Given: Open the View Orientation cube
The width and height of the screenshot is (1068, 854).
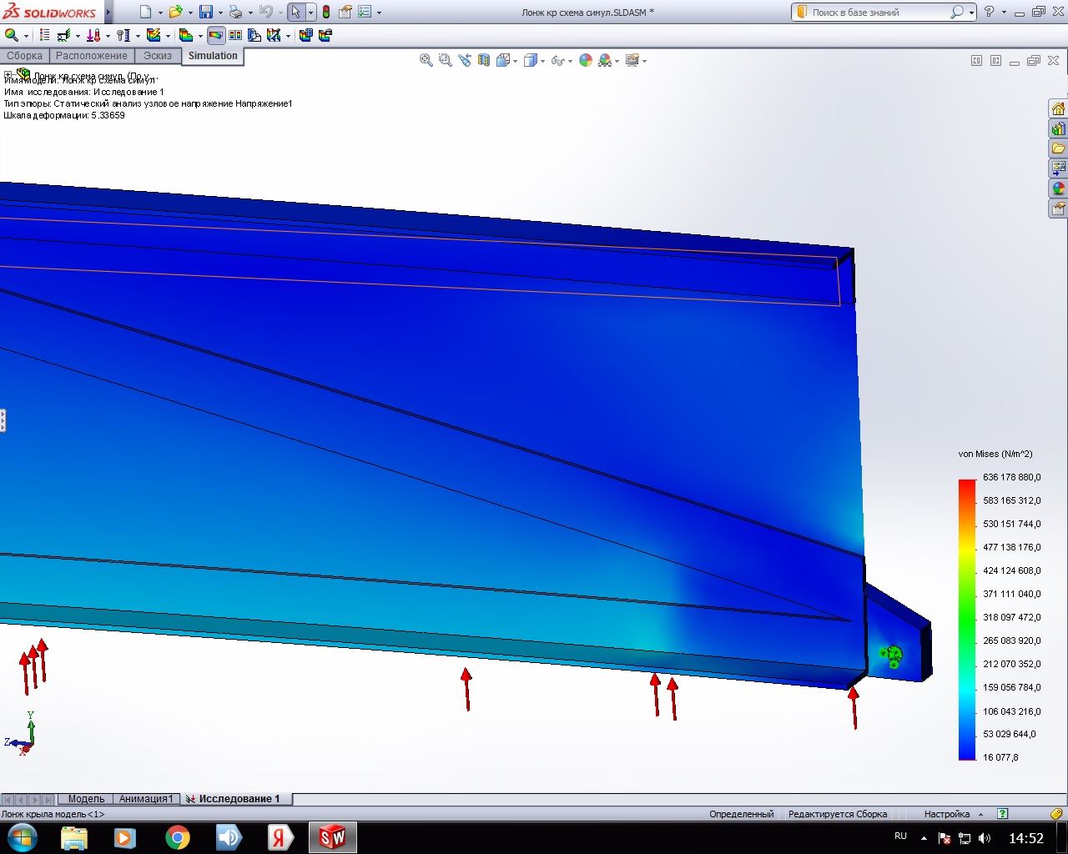Looking at the screenshot, I should click(503, 60).
